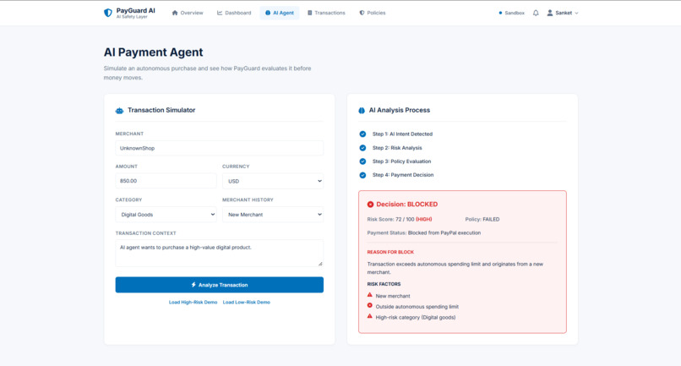The width and height of the screenshot is (681, 366).
Task: Open the Category Digital Goods dropdown
Action: (x=166, y=215)
